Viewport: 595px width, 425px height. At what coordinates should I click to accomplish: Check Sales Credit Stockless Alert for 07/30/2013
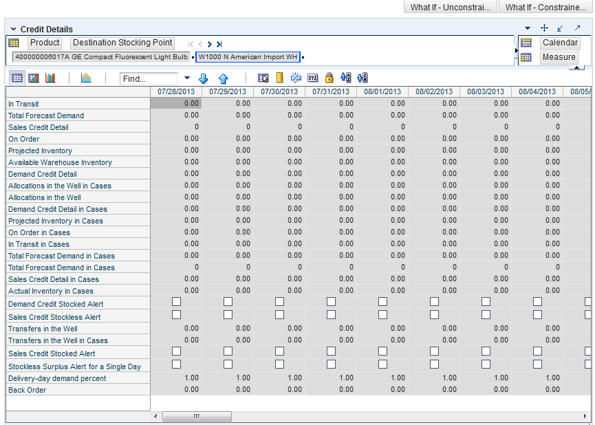click(x=280, y=315)
